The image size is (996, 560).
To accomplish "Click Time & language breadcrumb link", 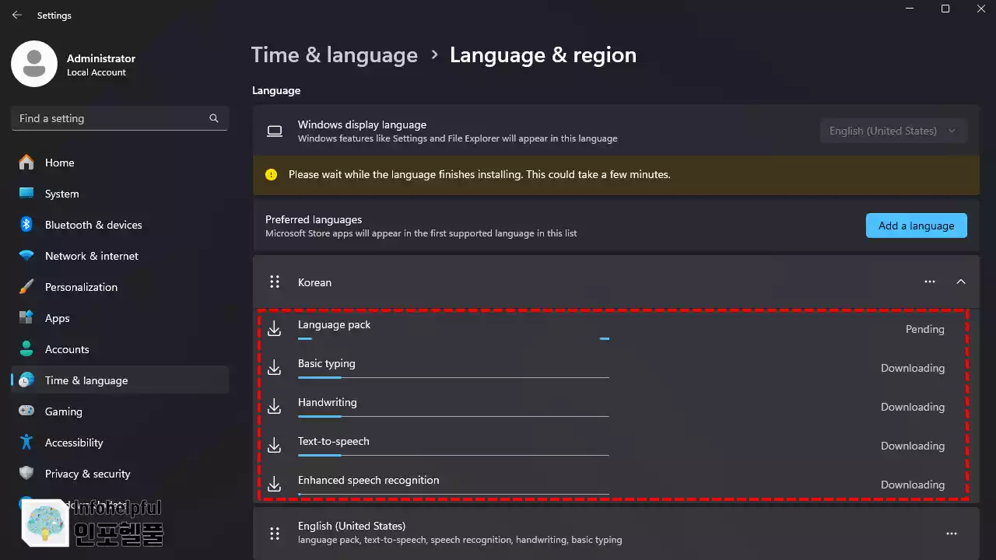I will (335, 55).
